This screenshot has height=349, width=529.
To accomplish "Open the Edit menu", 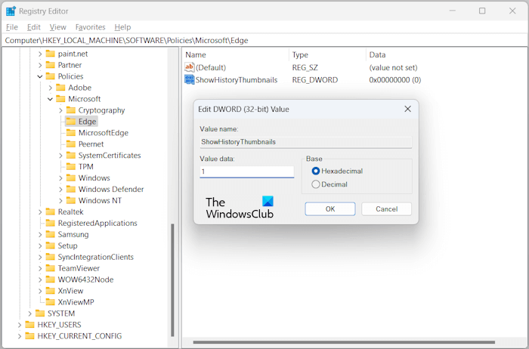I will tap(34, 27).
